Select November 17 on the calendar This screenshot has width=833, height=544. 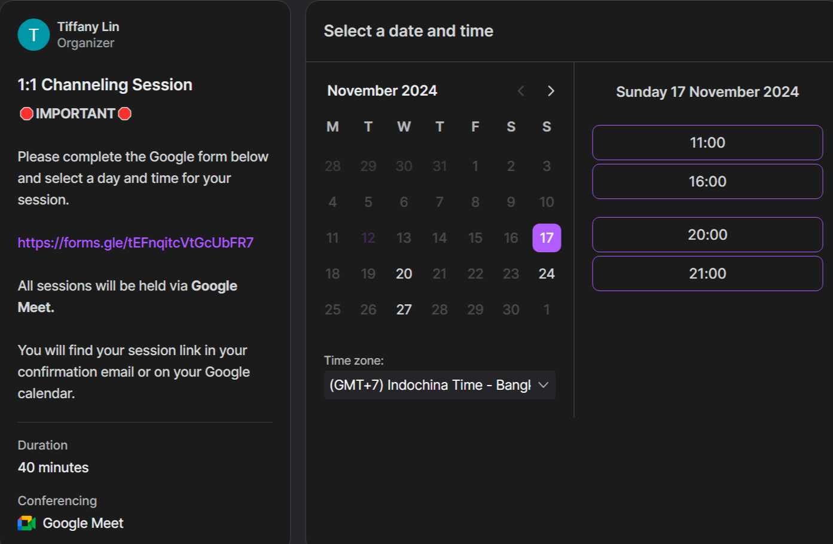click(x=547, y=238)
